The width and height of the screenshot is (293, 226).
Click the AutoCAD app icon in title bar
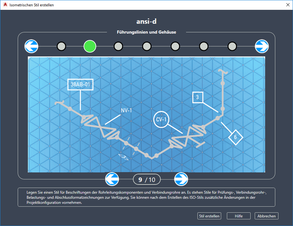[x=5, y=5]
